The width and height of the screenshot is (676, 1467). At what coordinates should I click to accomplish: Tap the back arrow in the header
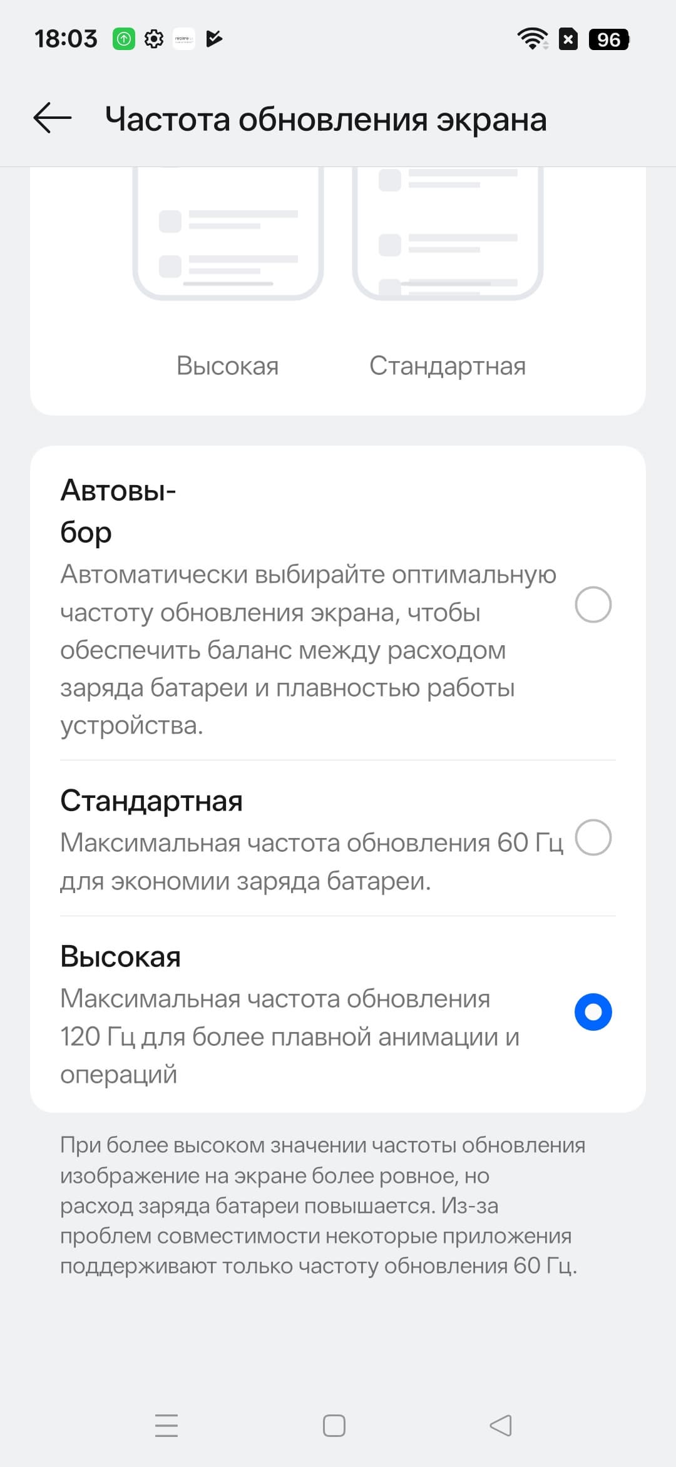53,118
